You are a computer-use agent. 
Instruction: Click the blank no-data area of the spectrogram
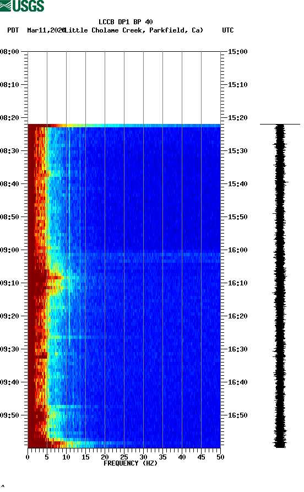tap(124, 88)
